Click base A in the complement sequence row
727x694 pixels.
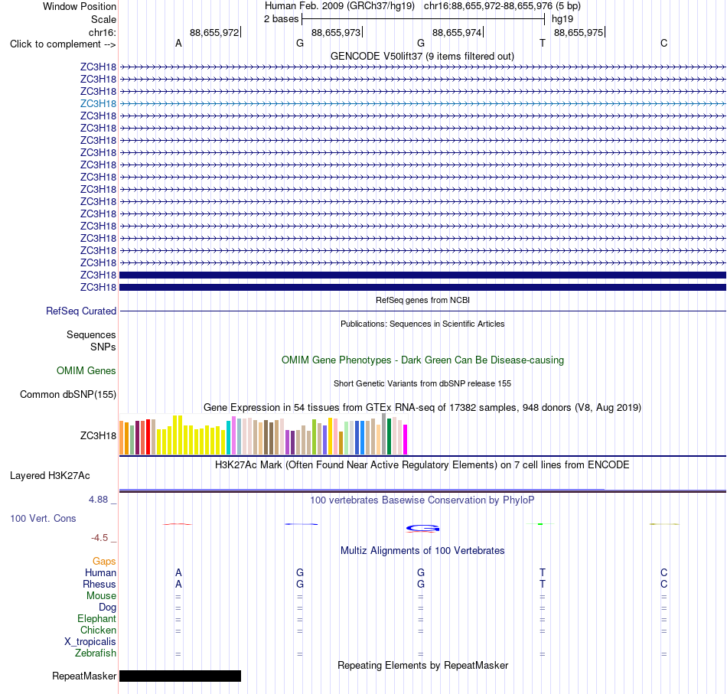point(178,43)
